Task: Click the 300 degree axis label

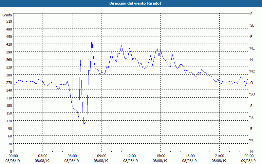Action: [9, 75]
